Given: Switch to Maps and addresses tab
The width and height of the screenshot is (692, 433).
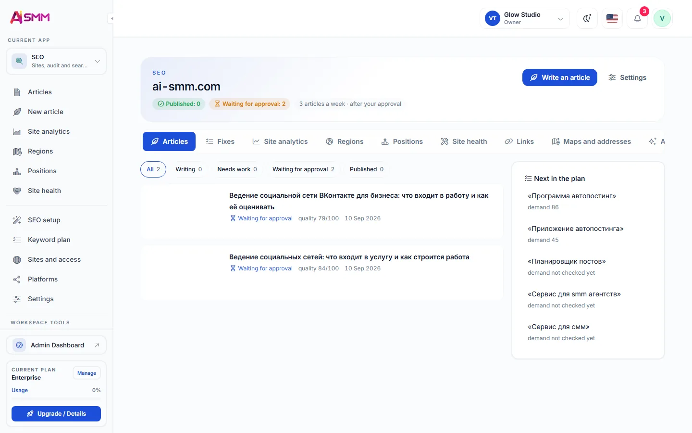Looking at the screenshot, I should pos(591,141).
